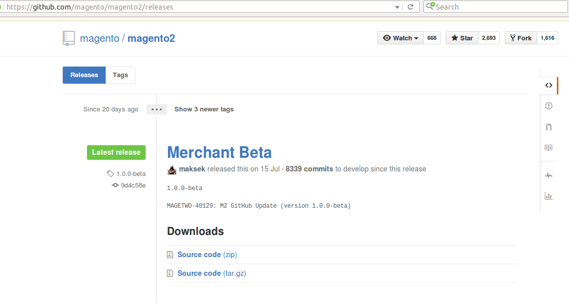Open the Pulse activity icon in sidebar
This screenshot has height=303, width=569.
pos(549,175)
